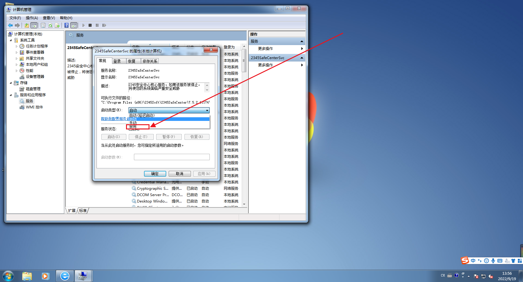Choose 自动(延迟启动) from startup type list

(169, 115)
